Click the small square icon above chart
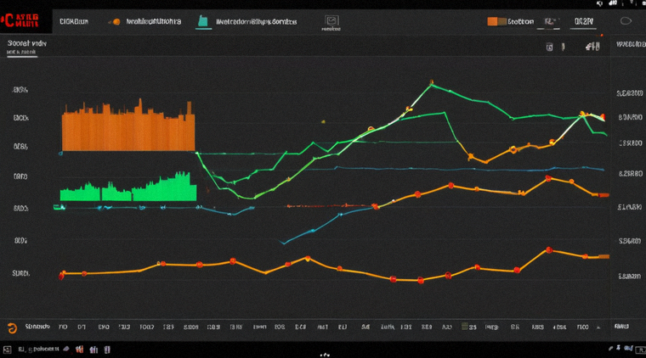 click(x=549, y=48)
